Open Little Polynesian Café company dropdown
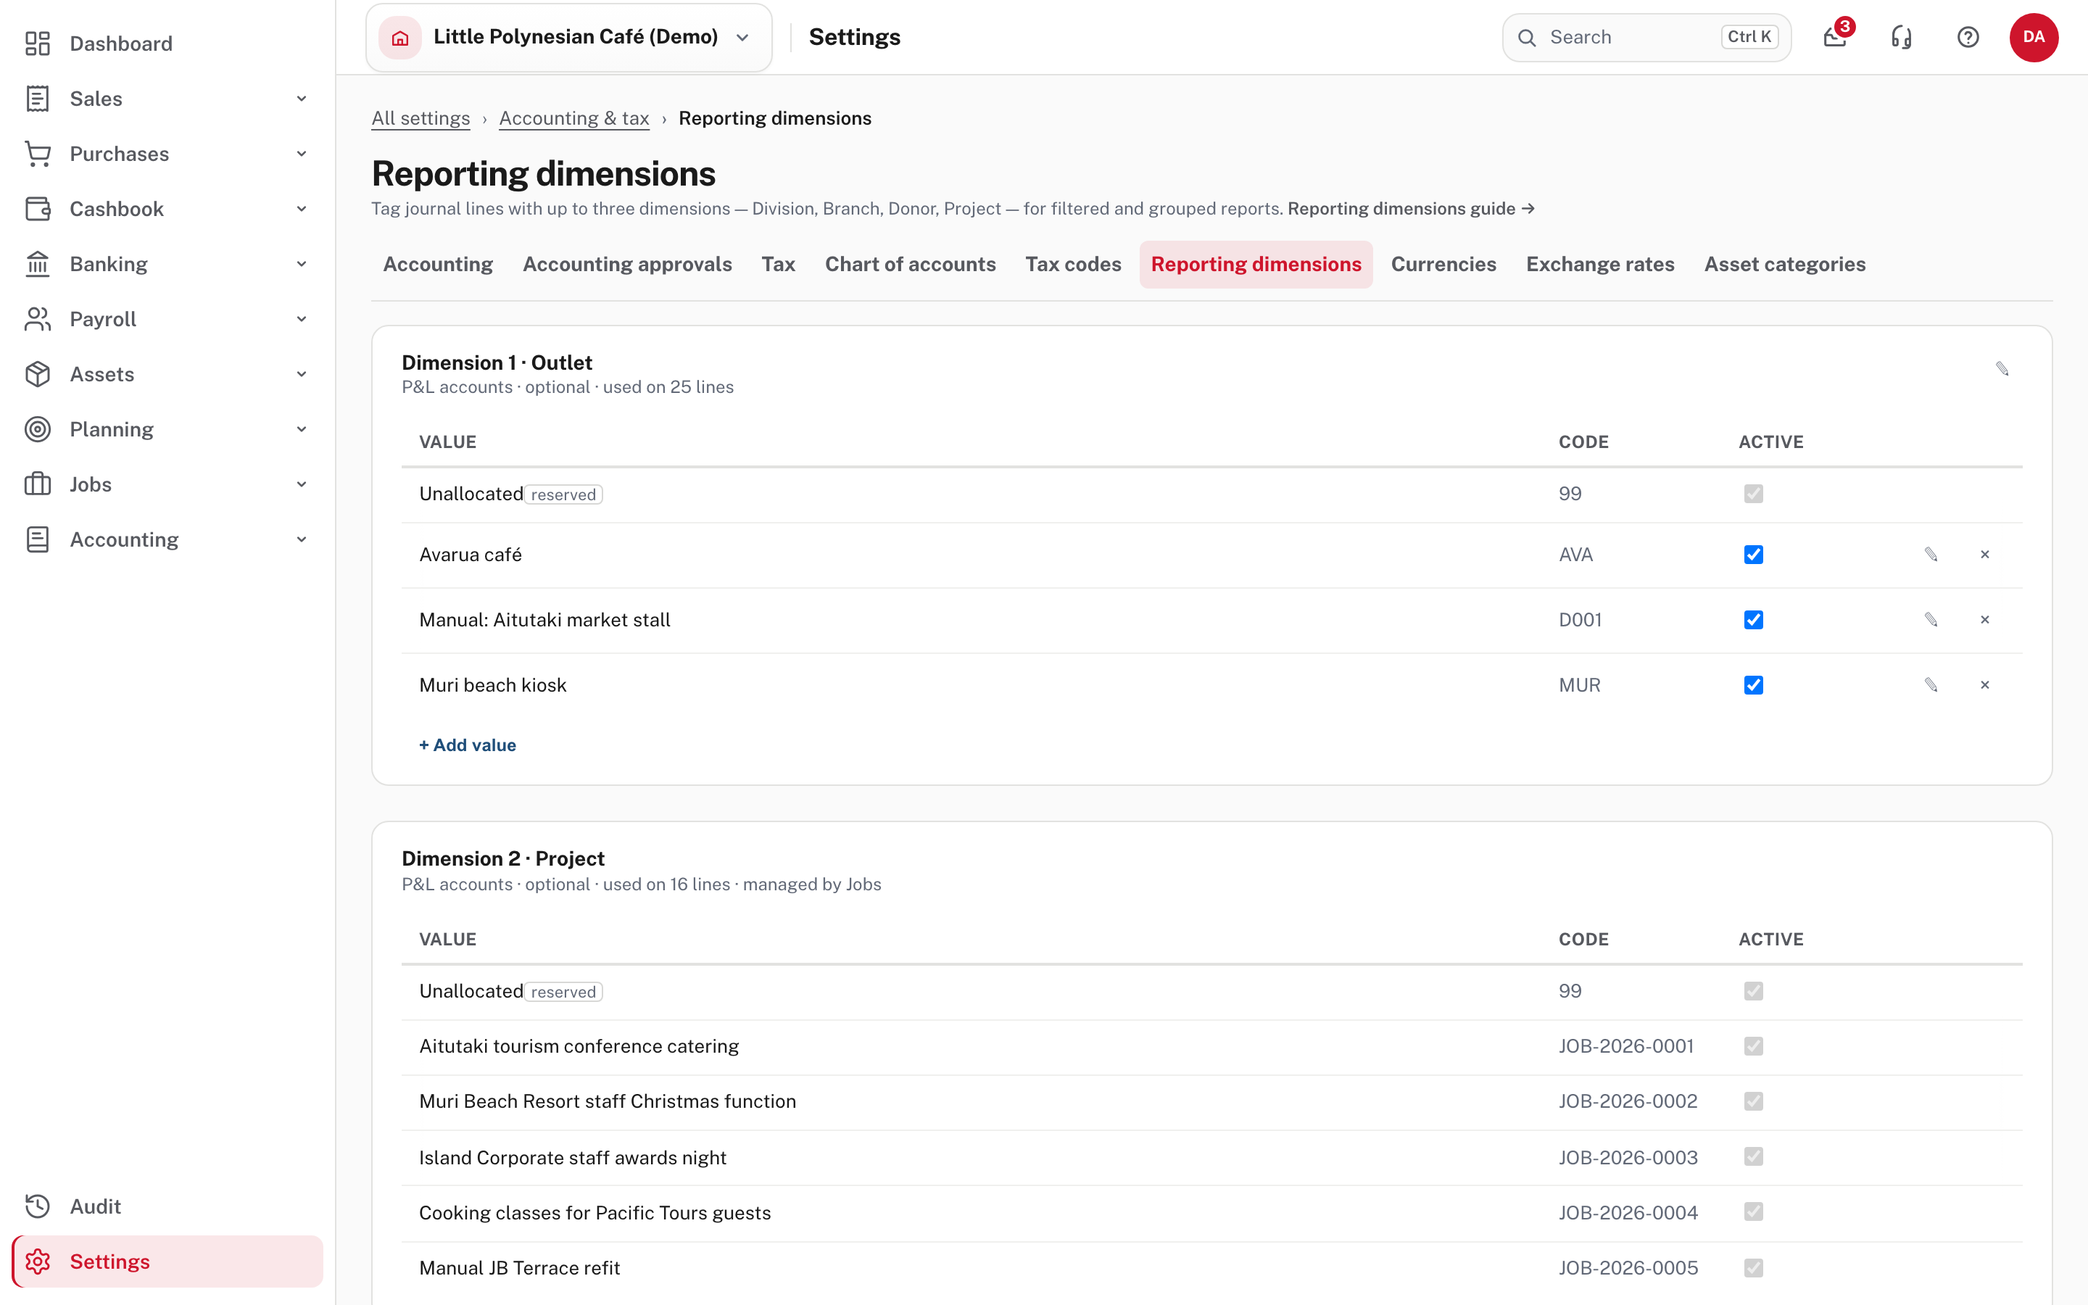The image size is (2088, 1305). 568,37
